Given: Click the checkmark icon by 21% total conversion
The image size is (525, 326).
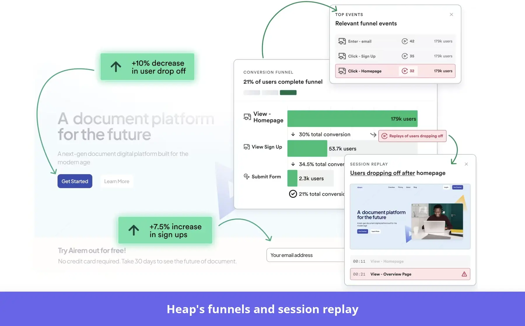Looking at the screenshot, I should 293,194.
